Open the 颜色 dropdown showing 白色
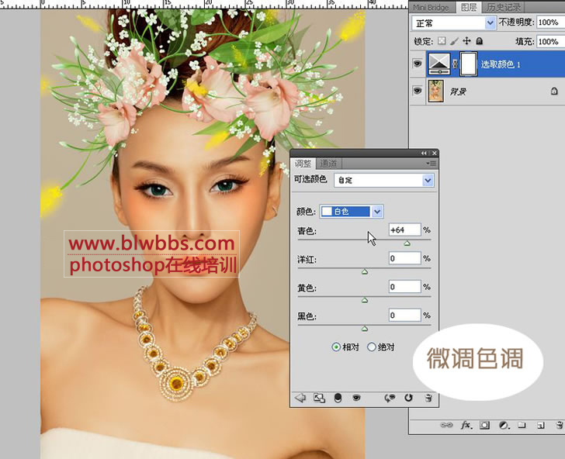Viewport: 565px width, 459px height. [352, 212]
